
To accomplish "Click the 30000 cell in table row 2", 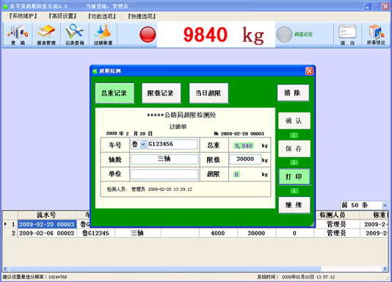I will click(x=256, y=234).
